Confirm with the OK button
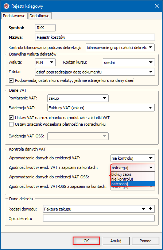 point(86,241)
